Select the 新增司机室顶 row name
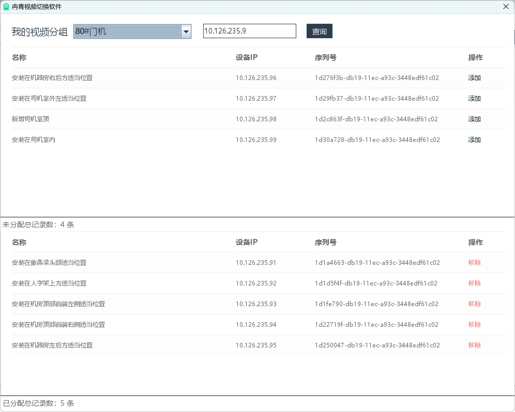The image size is (515, 412). (31, 119)
